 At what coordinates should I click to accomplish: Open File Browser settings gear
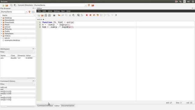point(33,12)
